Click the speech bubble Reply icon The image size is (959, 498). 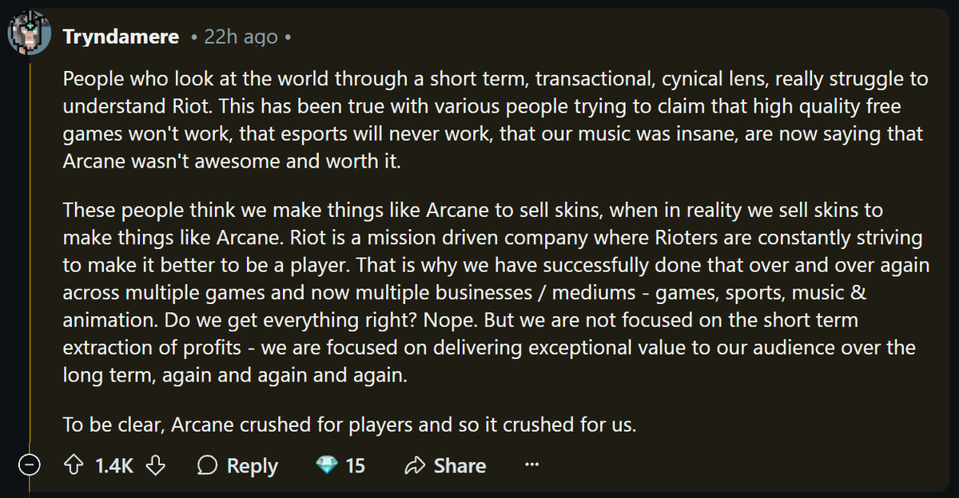click(x=208, y=465)
